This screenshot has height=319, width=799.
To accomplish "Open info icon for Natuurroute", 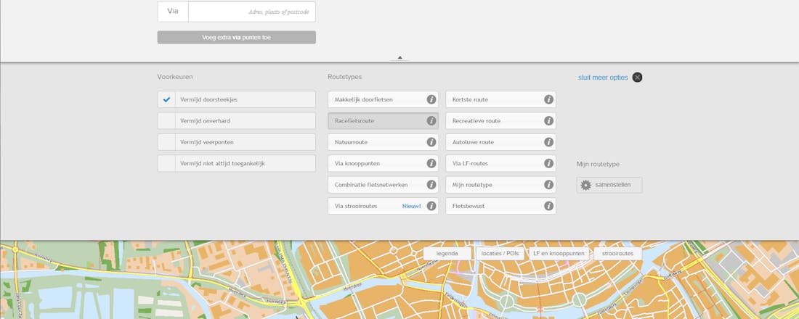I will (x=431, y=142).
